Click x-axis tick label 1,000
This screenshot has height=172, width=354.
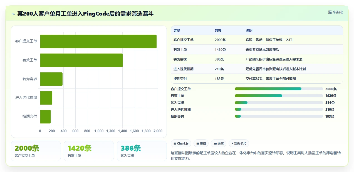pyautogui.click(x=99, y=131)
